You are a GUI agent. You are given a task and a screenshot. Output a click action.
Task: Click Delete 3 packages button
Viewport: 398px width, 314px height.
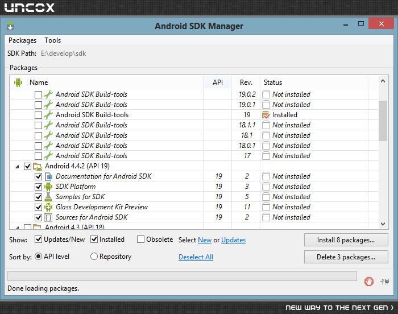click(346, 257)
